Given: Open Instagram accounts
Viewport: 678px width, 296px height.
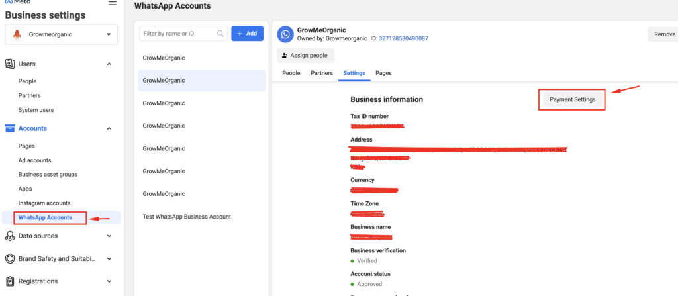Looking at the screenshot, I should click(x=44, y=203).
